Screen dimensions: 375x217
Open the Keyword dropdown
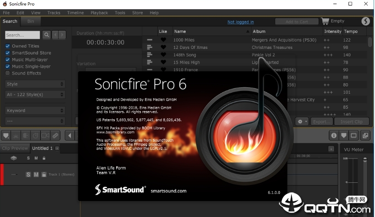coord(35,111)
